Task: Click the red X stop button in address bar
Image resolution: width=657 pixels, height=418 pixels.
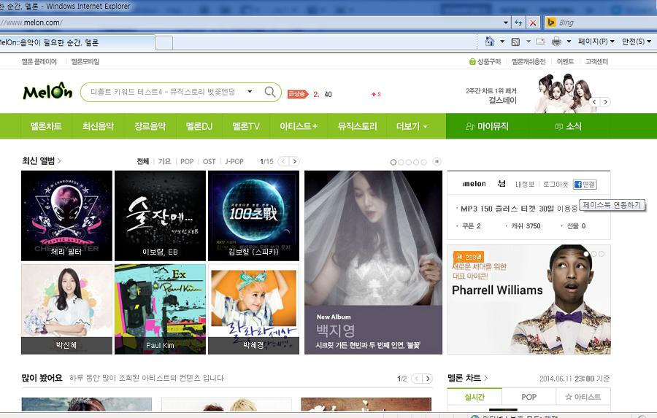Action: tap(533, 23)
